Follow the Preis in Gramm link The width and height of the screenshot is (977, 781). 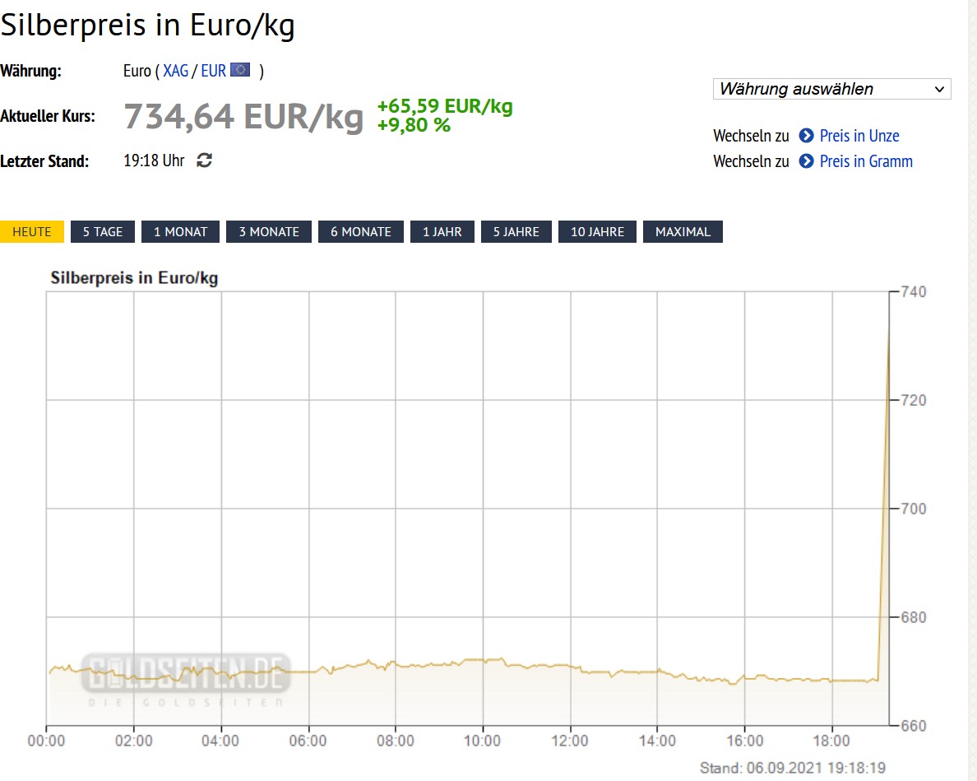pos(866,161)
